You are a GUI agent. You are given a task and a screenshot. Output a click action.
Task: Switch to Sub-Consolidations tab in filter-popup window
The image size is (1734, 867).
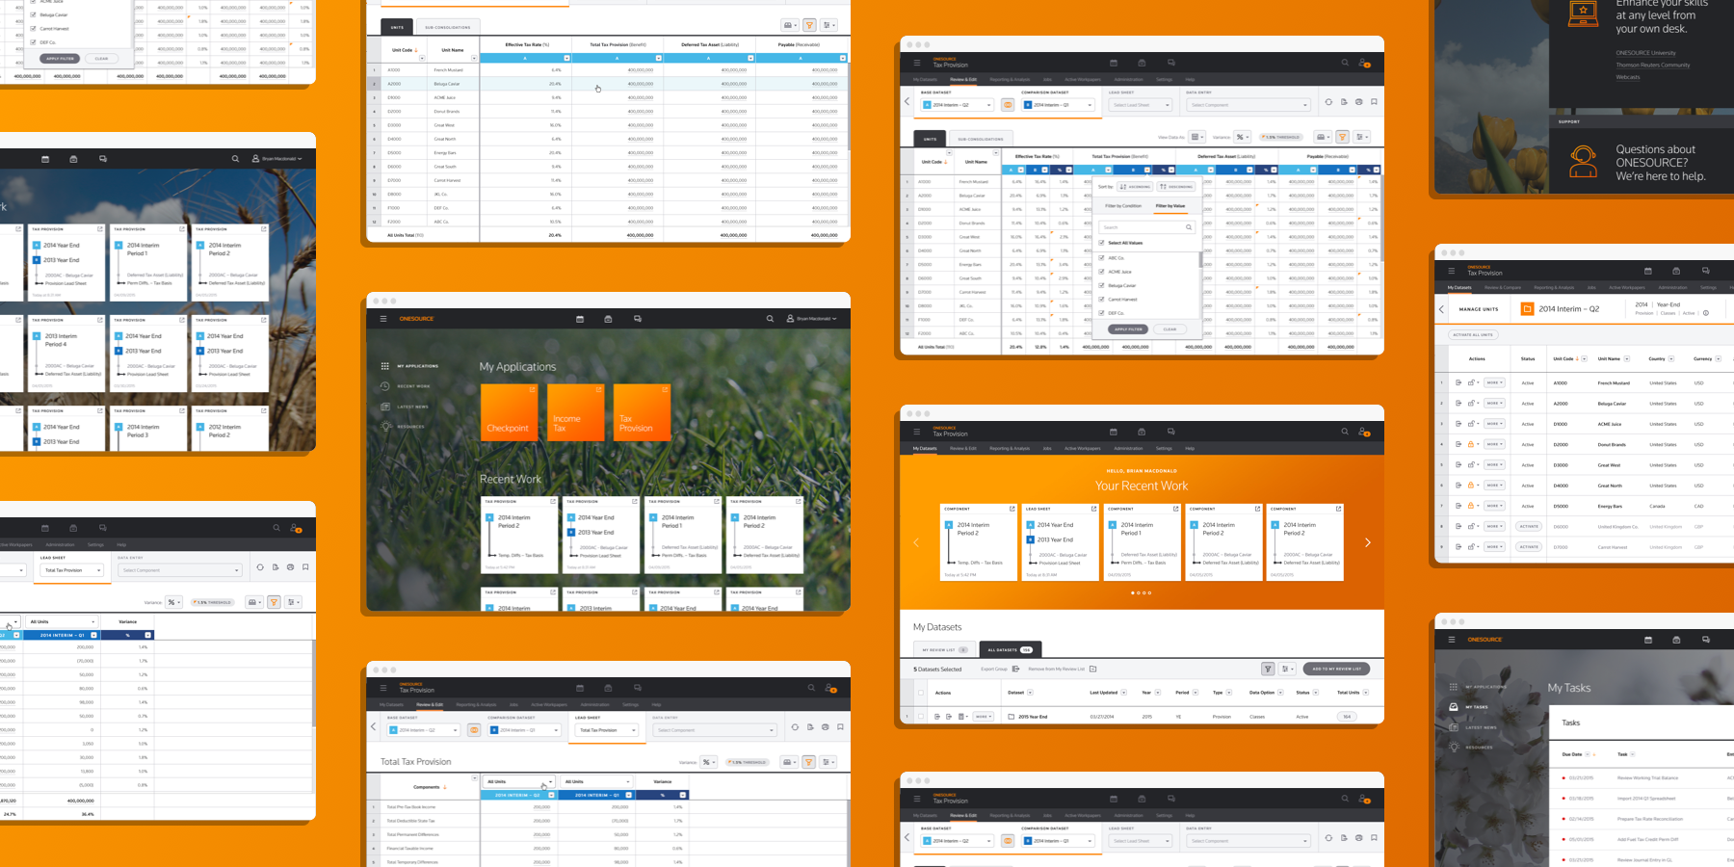[981, 139]
